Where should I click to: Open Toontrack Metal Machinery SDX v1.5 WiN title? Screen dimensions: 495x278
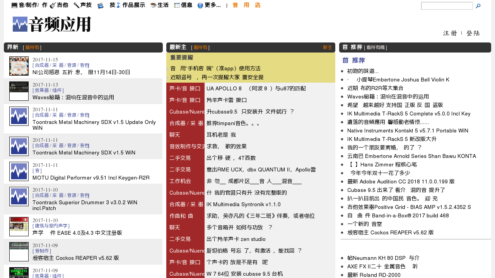[x=84, y=153]
